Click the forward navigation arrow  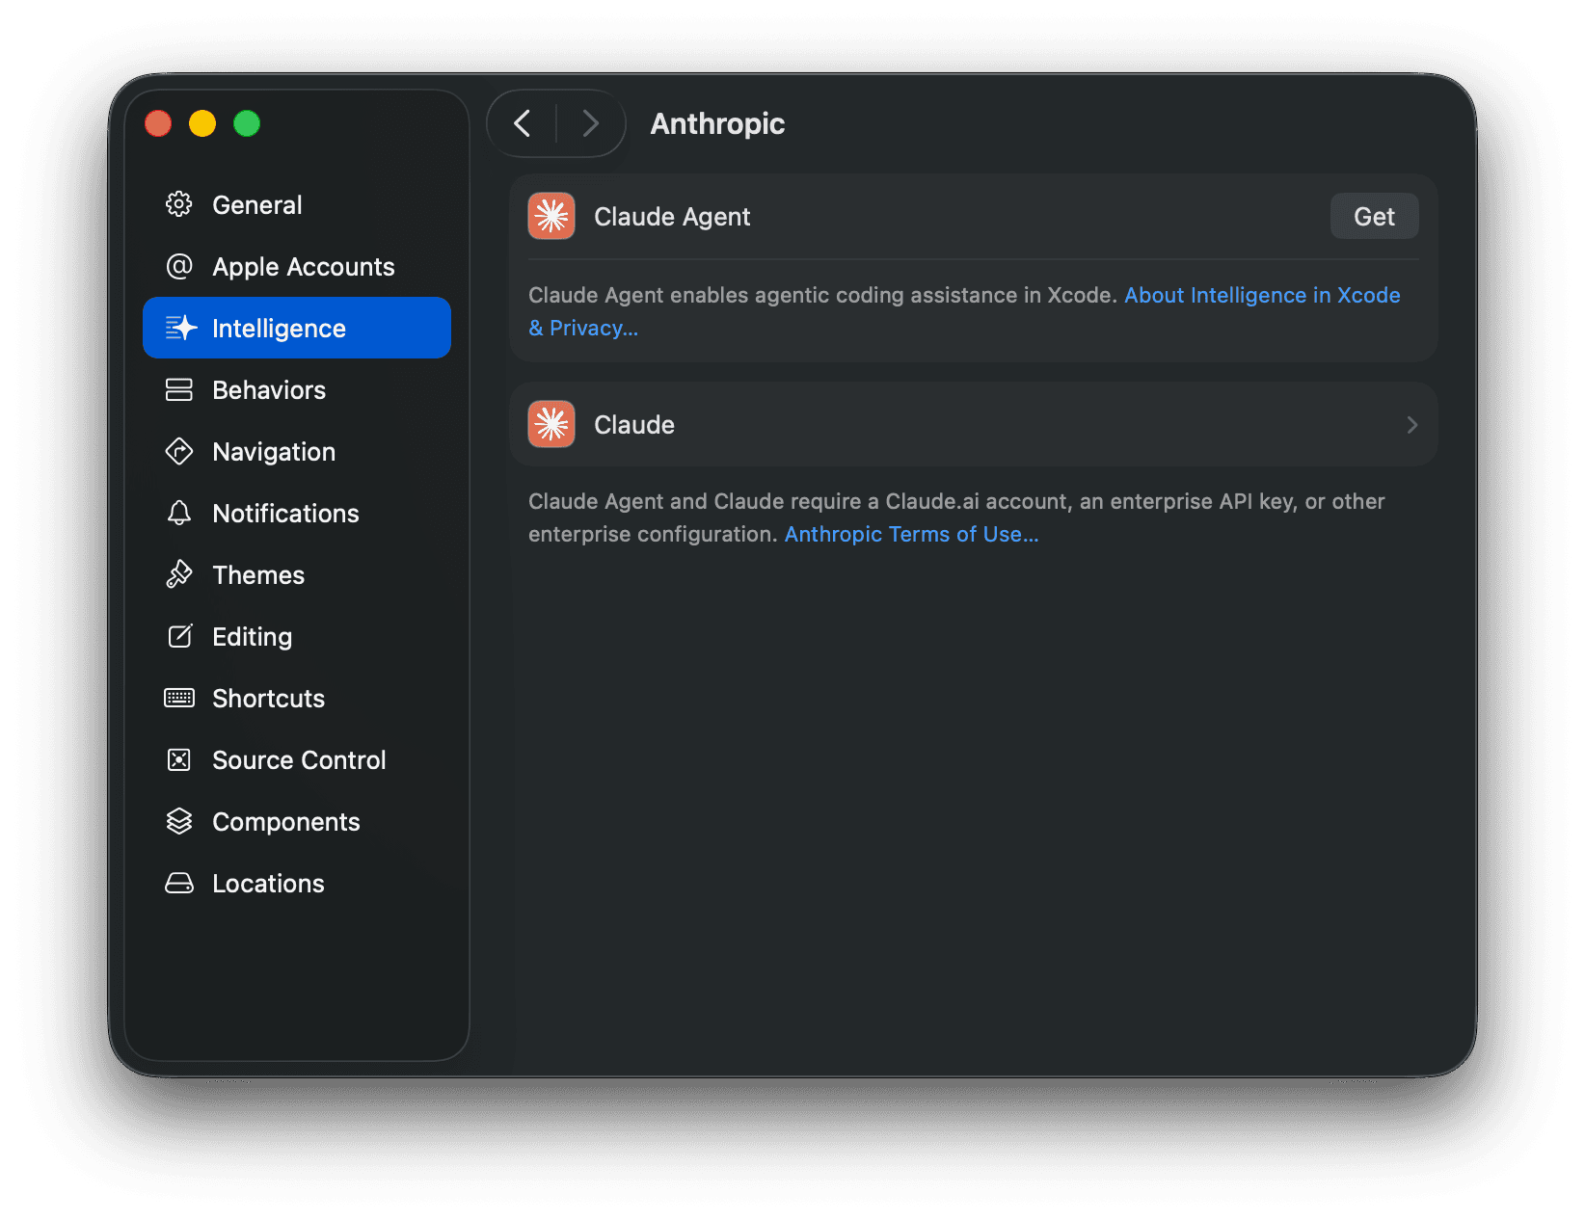(x=590, y=123)
